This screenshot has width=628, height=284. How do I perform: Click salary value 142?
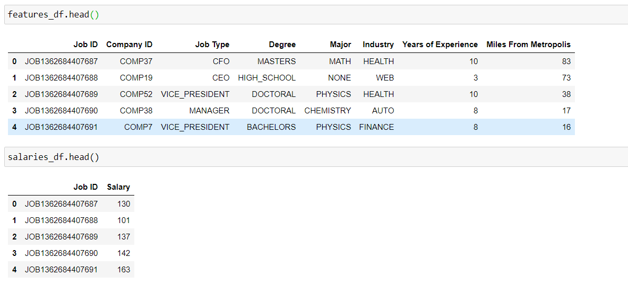pyautogui.click(x=124, y=253)
